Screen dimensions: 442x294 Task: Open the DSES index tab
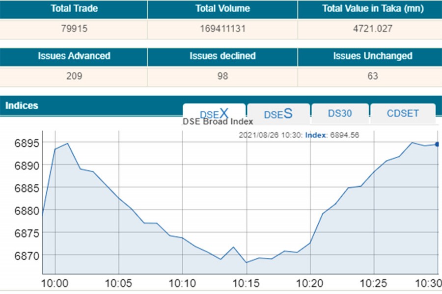(x=278, y=114)
